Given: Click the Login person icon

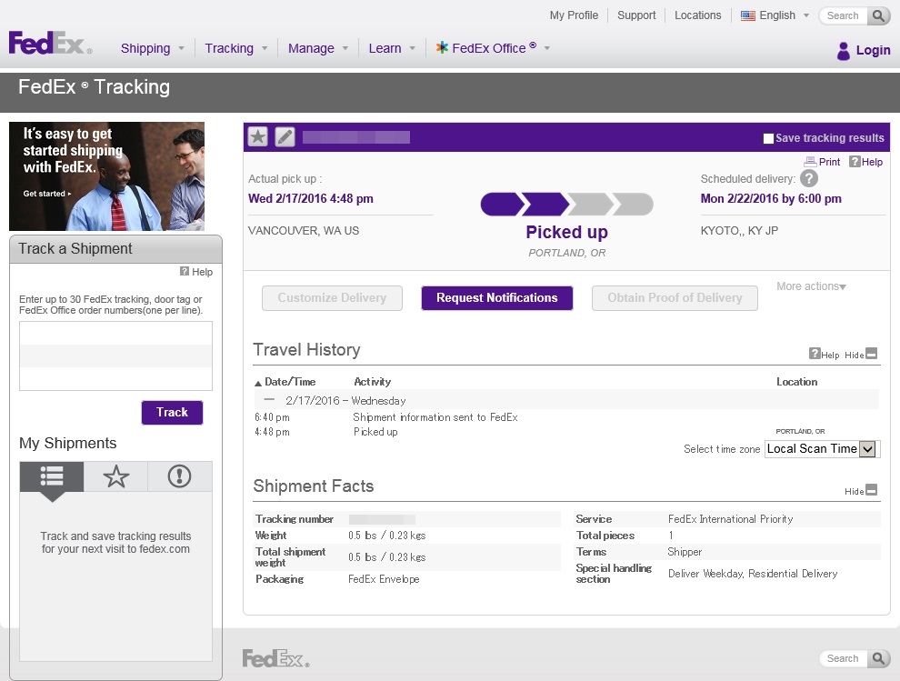Looking at the screenshot, I should tap(843, 51).
